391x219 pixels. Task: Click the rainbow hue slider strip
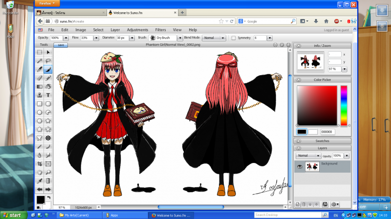coord(344,105)
